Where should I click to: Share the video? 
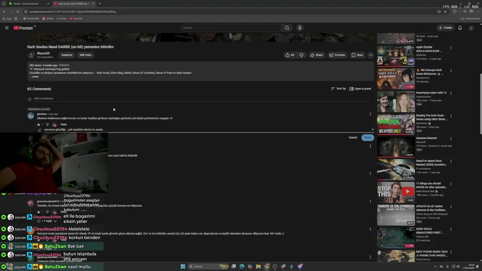[316, 55]
